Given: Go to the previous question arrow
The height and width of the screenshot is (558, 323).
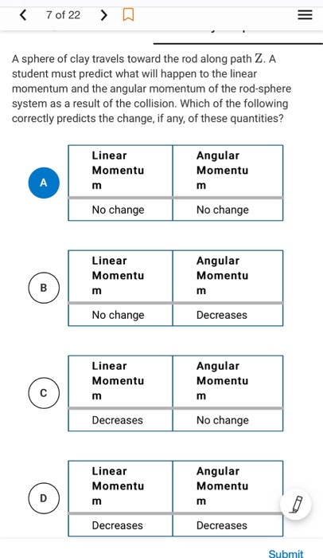Looking at the screenshot, I should [23, 15].
